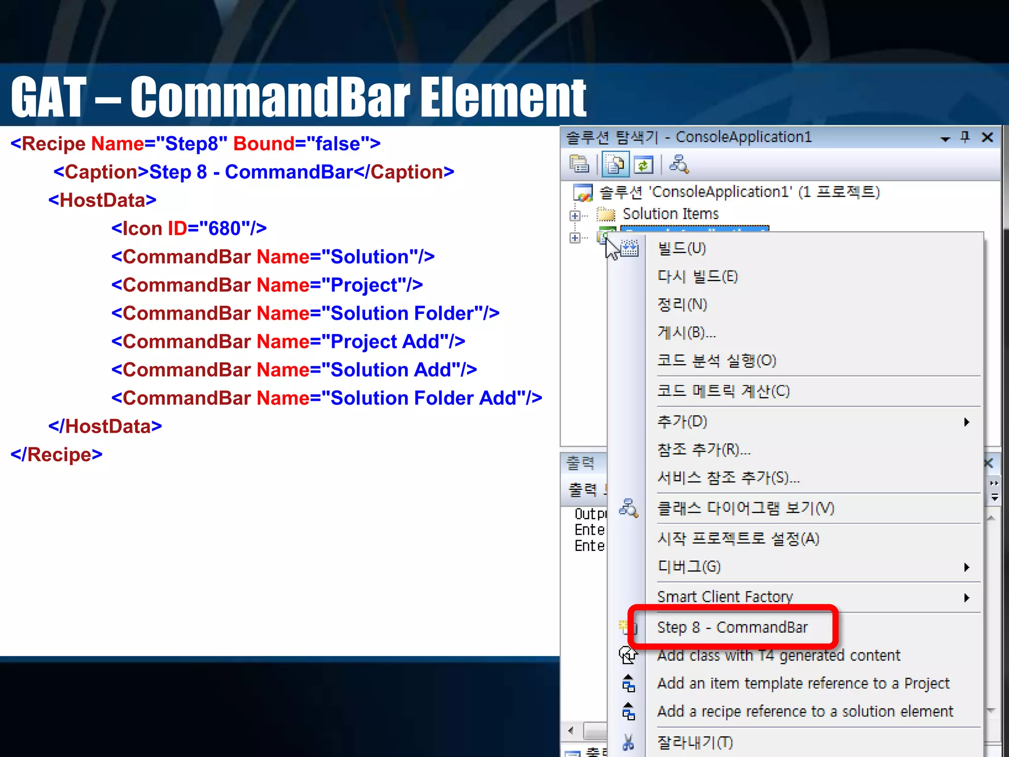Close the output panel
This screenshot has width=1009, height=757.
(x=988, y=463)
